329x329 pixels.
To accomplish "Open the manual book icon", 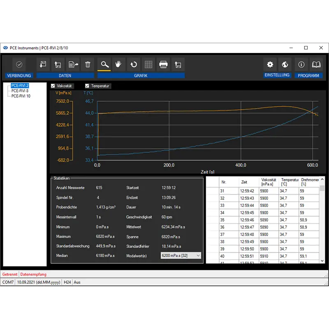I will coord(316,64).
